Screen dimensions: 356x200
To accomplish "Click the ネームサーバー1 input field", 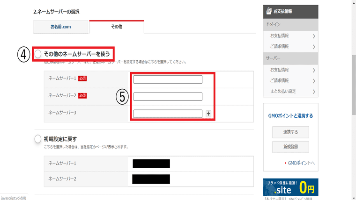I will [168, 79].
